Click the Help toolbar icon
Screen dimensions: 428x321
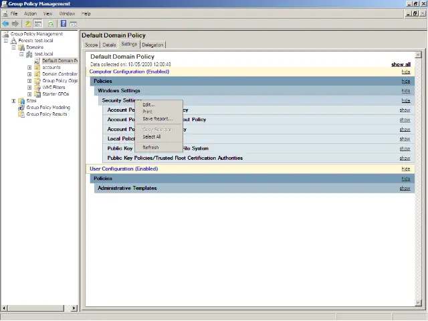point(63,23)
